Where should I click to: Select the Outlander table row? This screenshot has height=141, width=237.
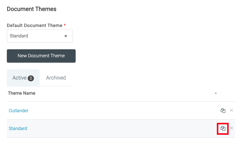click(121, 111)
